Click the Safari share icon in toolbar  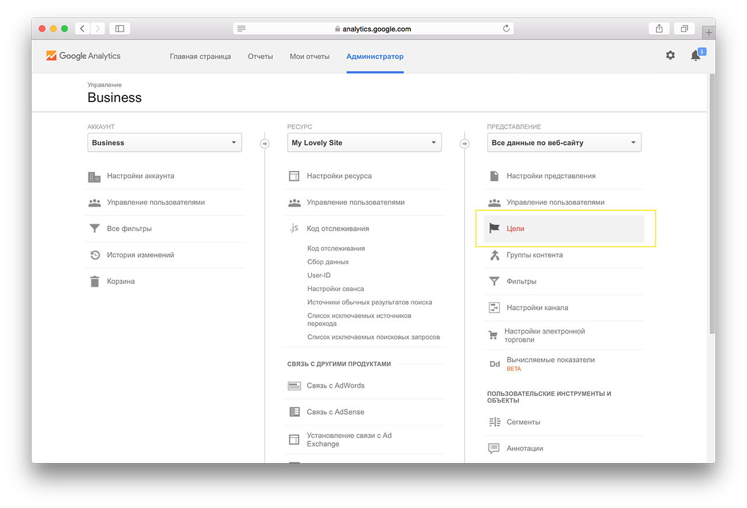[x=659, y=29]
